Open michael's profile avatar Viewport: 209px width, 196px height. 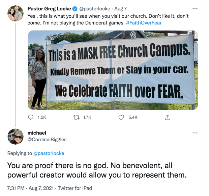tap(15, 136)
